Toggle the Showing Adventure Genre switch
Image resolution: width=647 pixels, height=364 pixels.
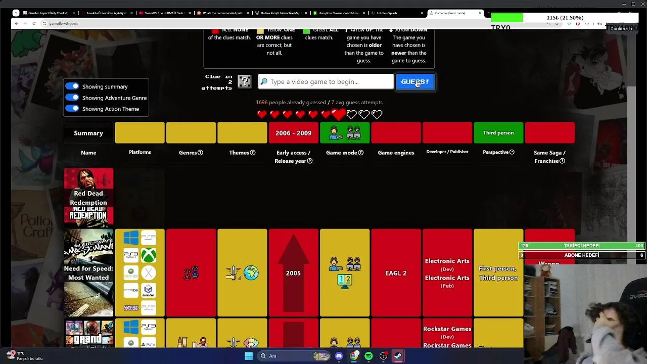[72, 98]
